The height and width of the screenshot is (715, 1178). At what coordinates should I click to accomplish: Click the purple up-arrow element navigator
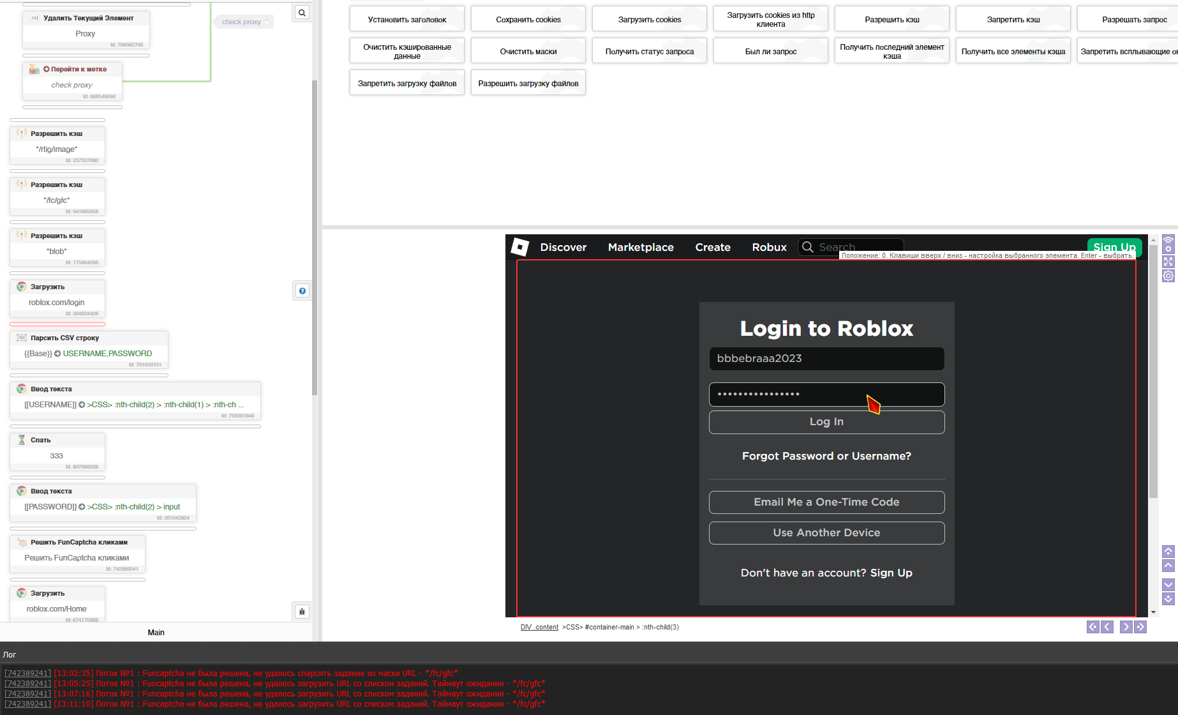click(x=1168, y=552)
